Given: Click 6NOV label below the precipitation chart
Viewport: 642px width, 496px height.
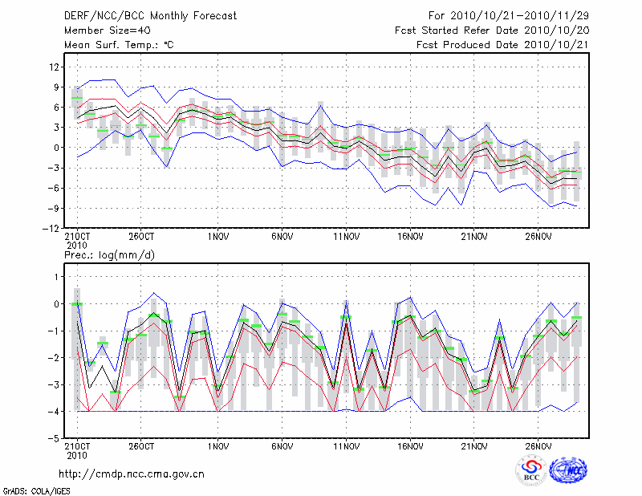Looking at the screenshot, I should point(282,447).
